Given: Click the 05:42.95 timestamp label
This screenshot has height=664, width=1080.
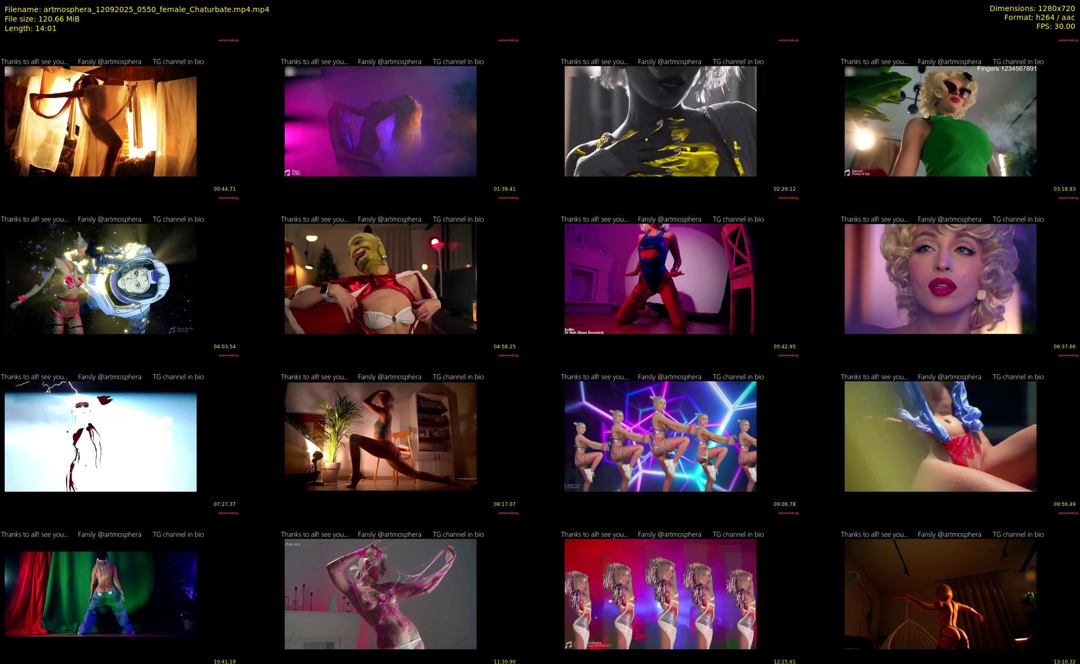Looking at the screenshot, I should click(x=785, y=347).
